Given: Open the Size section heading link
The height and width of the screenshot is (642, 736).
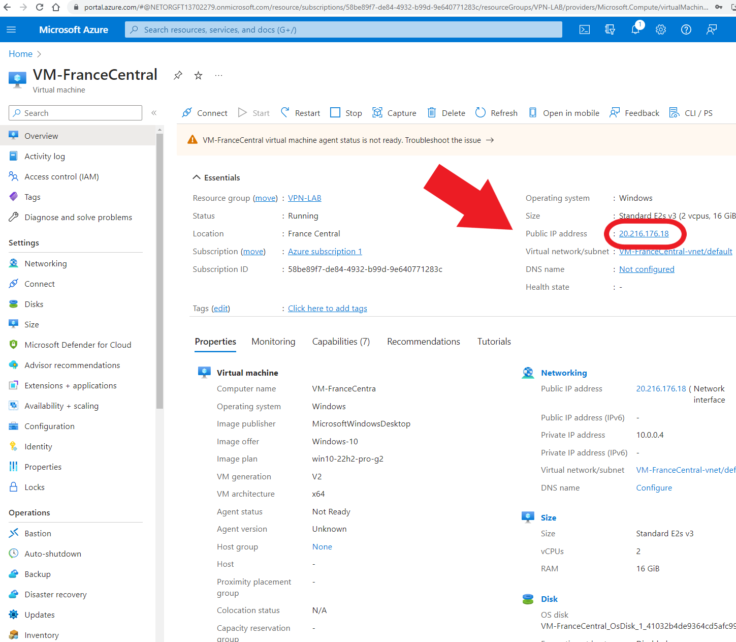Looking at the screenshot, I should (x=549, y=517).
